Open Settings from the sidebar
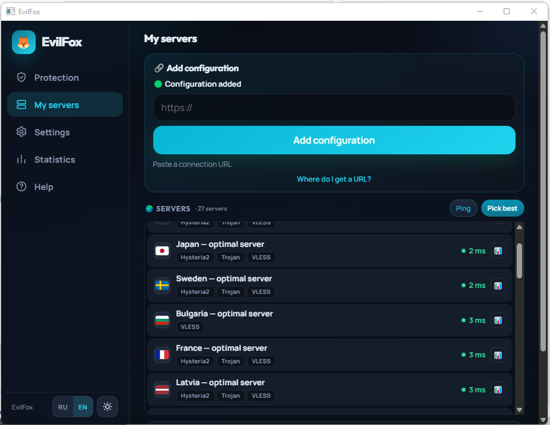The width and height of the screenshot is (550, 425). tap(65, 132)
